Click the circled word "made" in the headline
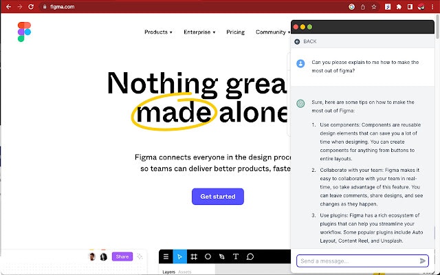440x275 pixels. point(174,111)
